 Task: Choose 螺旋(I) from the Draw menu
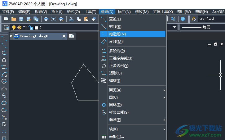(132, 81)
